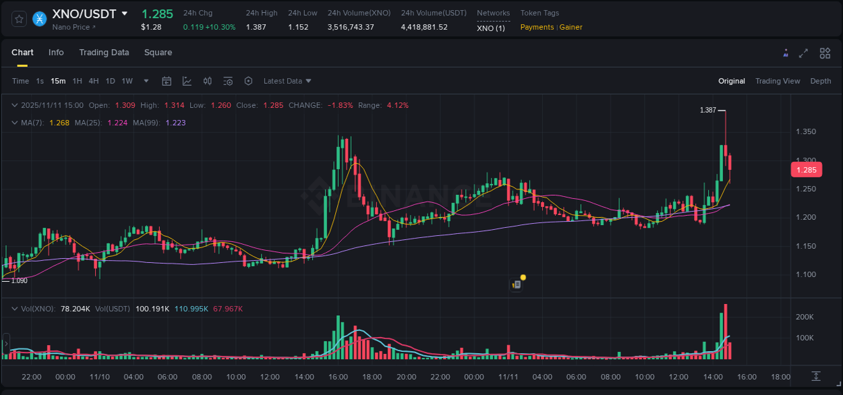Select the chart style icon
Viewport: 843px width, 395px height.
click(x=187, y=81)
